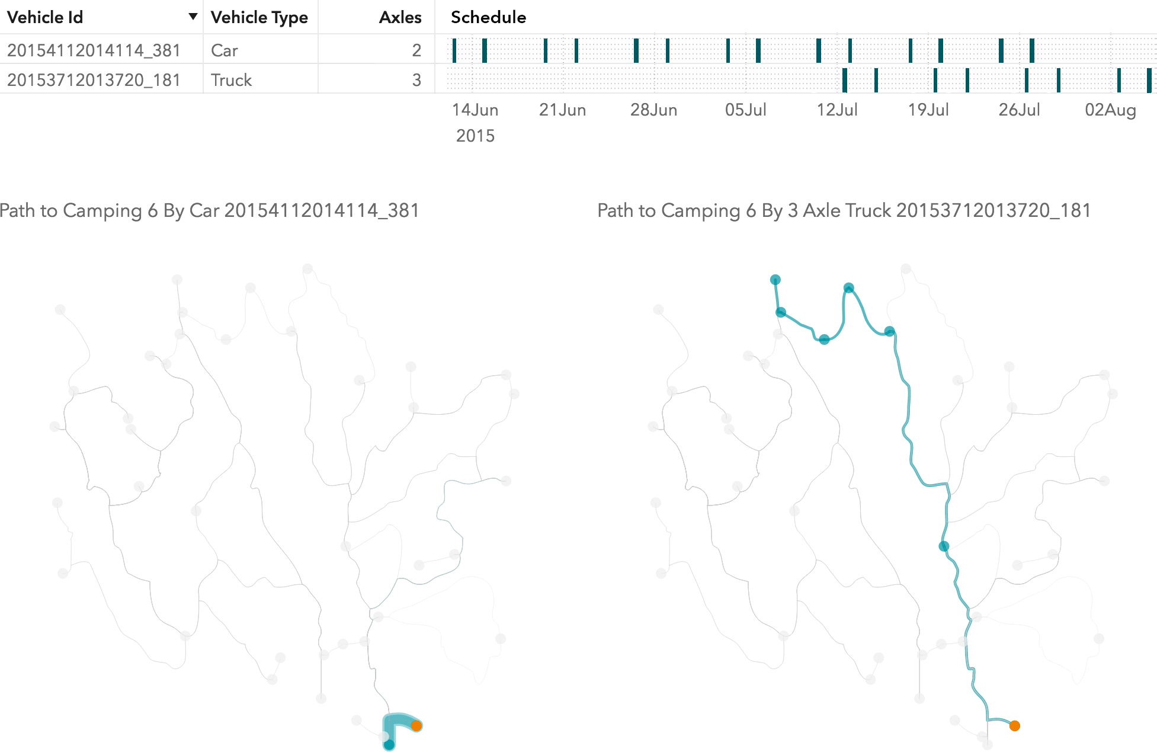Click the Vehicle Type column header
The width and height of the screenshot is (1157, 752).
(x=259, y=17)
